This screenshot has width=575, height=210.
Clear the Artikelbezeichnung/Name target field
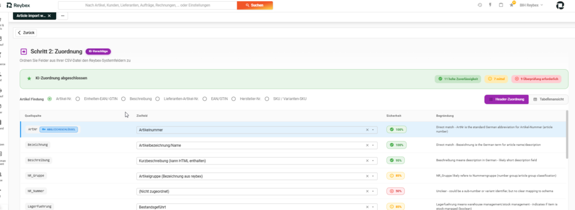[x=367, y=145]
